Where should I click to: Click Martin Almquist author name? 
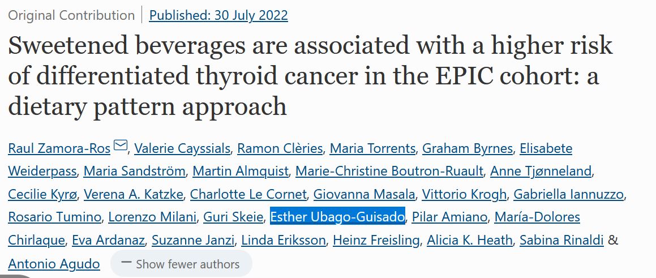click(x=241, y=171)
